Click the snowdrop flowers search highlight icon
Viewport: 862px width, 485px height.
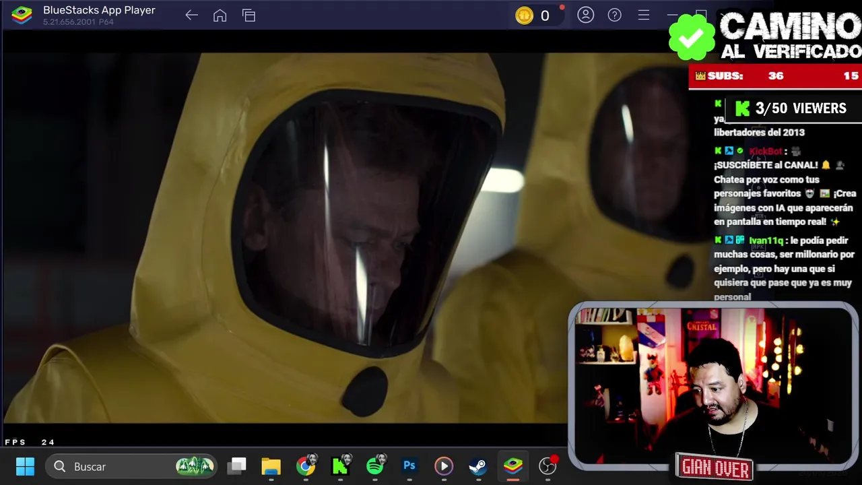tap(195, 465)
